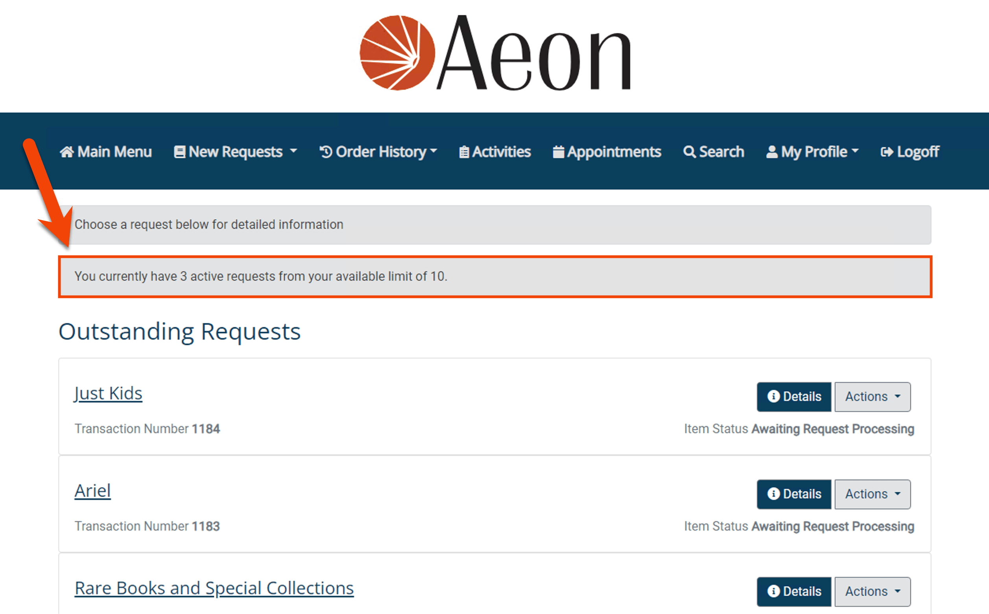
Task: Open the Rare Books and Special Collections request
Action: click(x=214, y=587)
